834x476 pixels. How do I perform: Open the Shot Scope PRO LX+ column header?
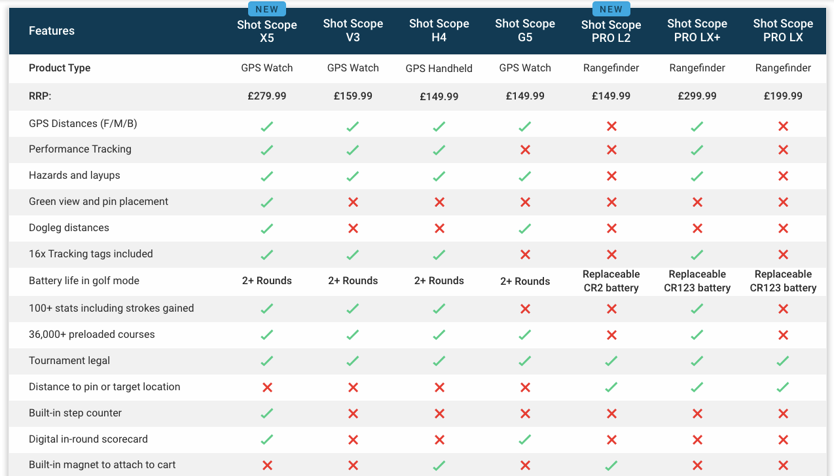pos(697,31)
